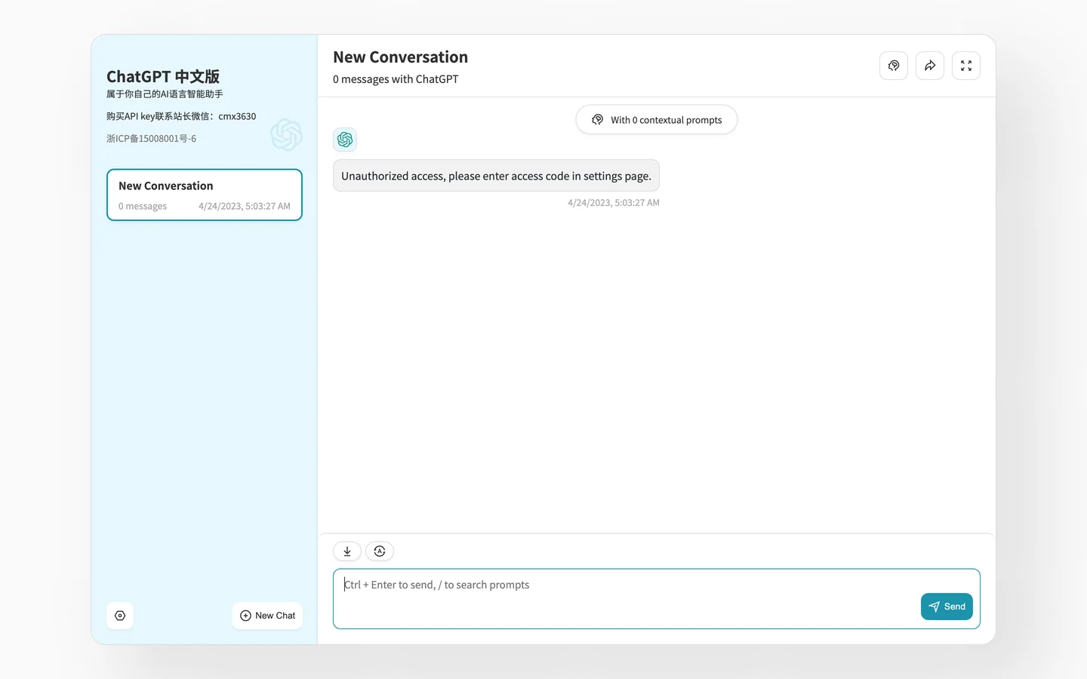Screen dimensions: 1087x679
Task: Click the message timestamp below the bubble
Action: [x=614, y=203]
